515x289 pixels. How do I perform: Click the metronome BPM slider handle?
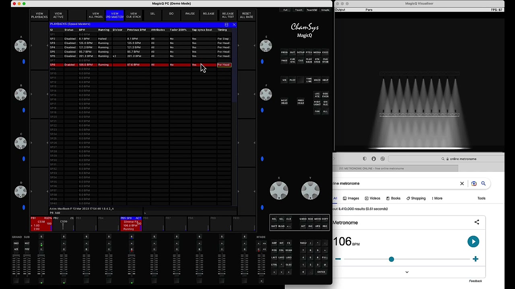pyautogui.click(x=391, y=259)
